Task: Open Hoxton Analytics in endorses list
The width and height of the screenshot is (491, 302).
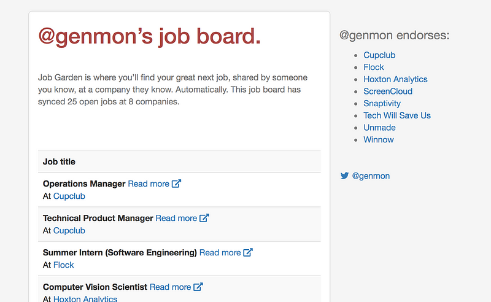Action: coord(395,79)
